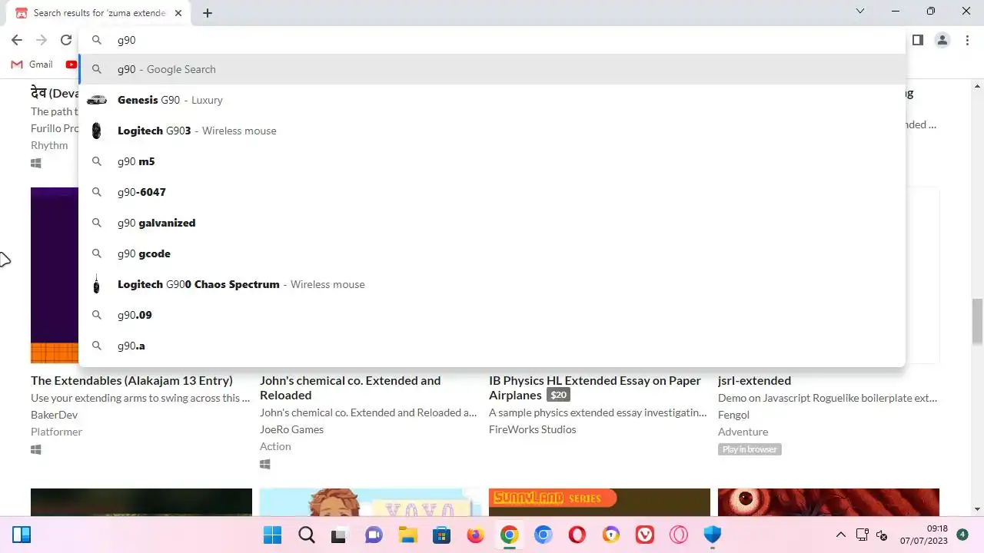Choose the 'g90 gcode' suggestion

coord(492,253)
